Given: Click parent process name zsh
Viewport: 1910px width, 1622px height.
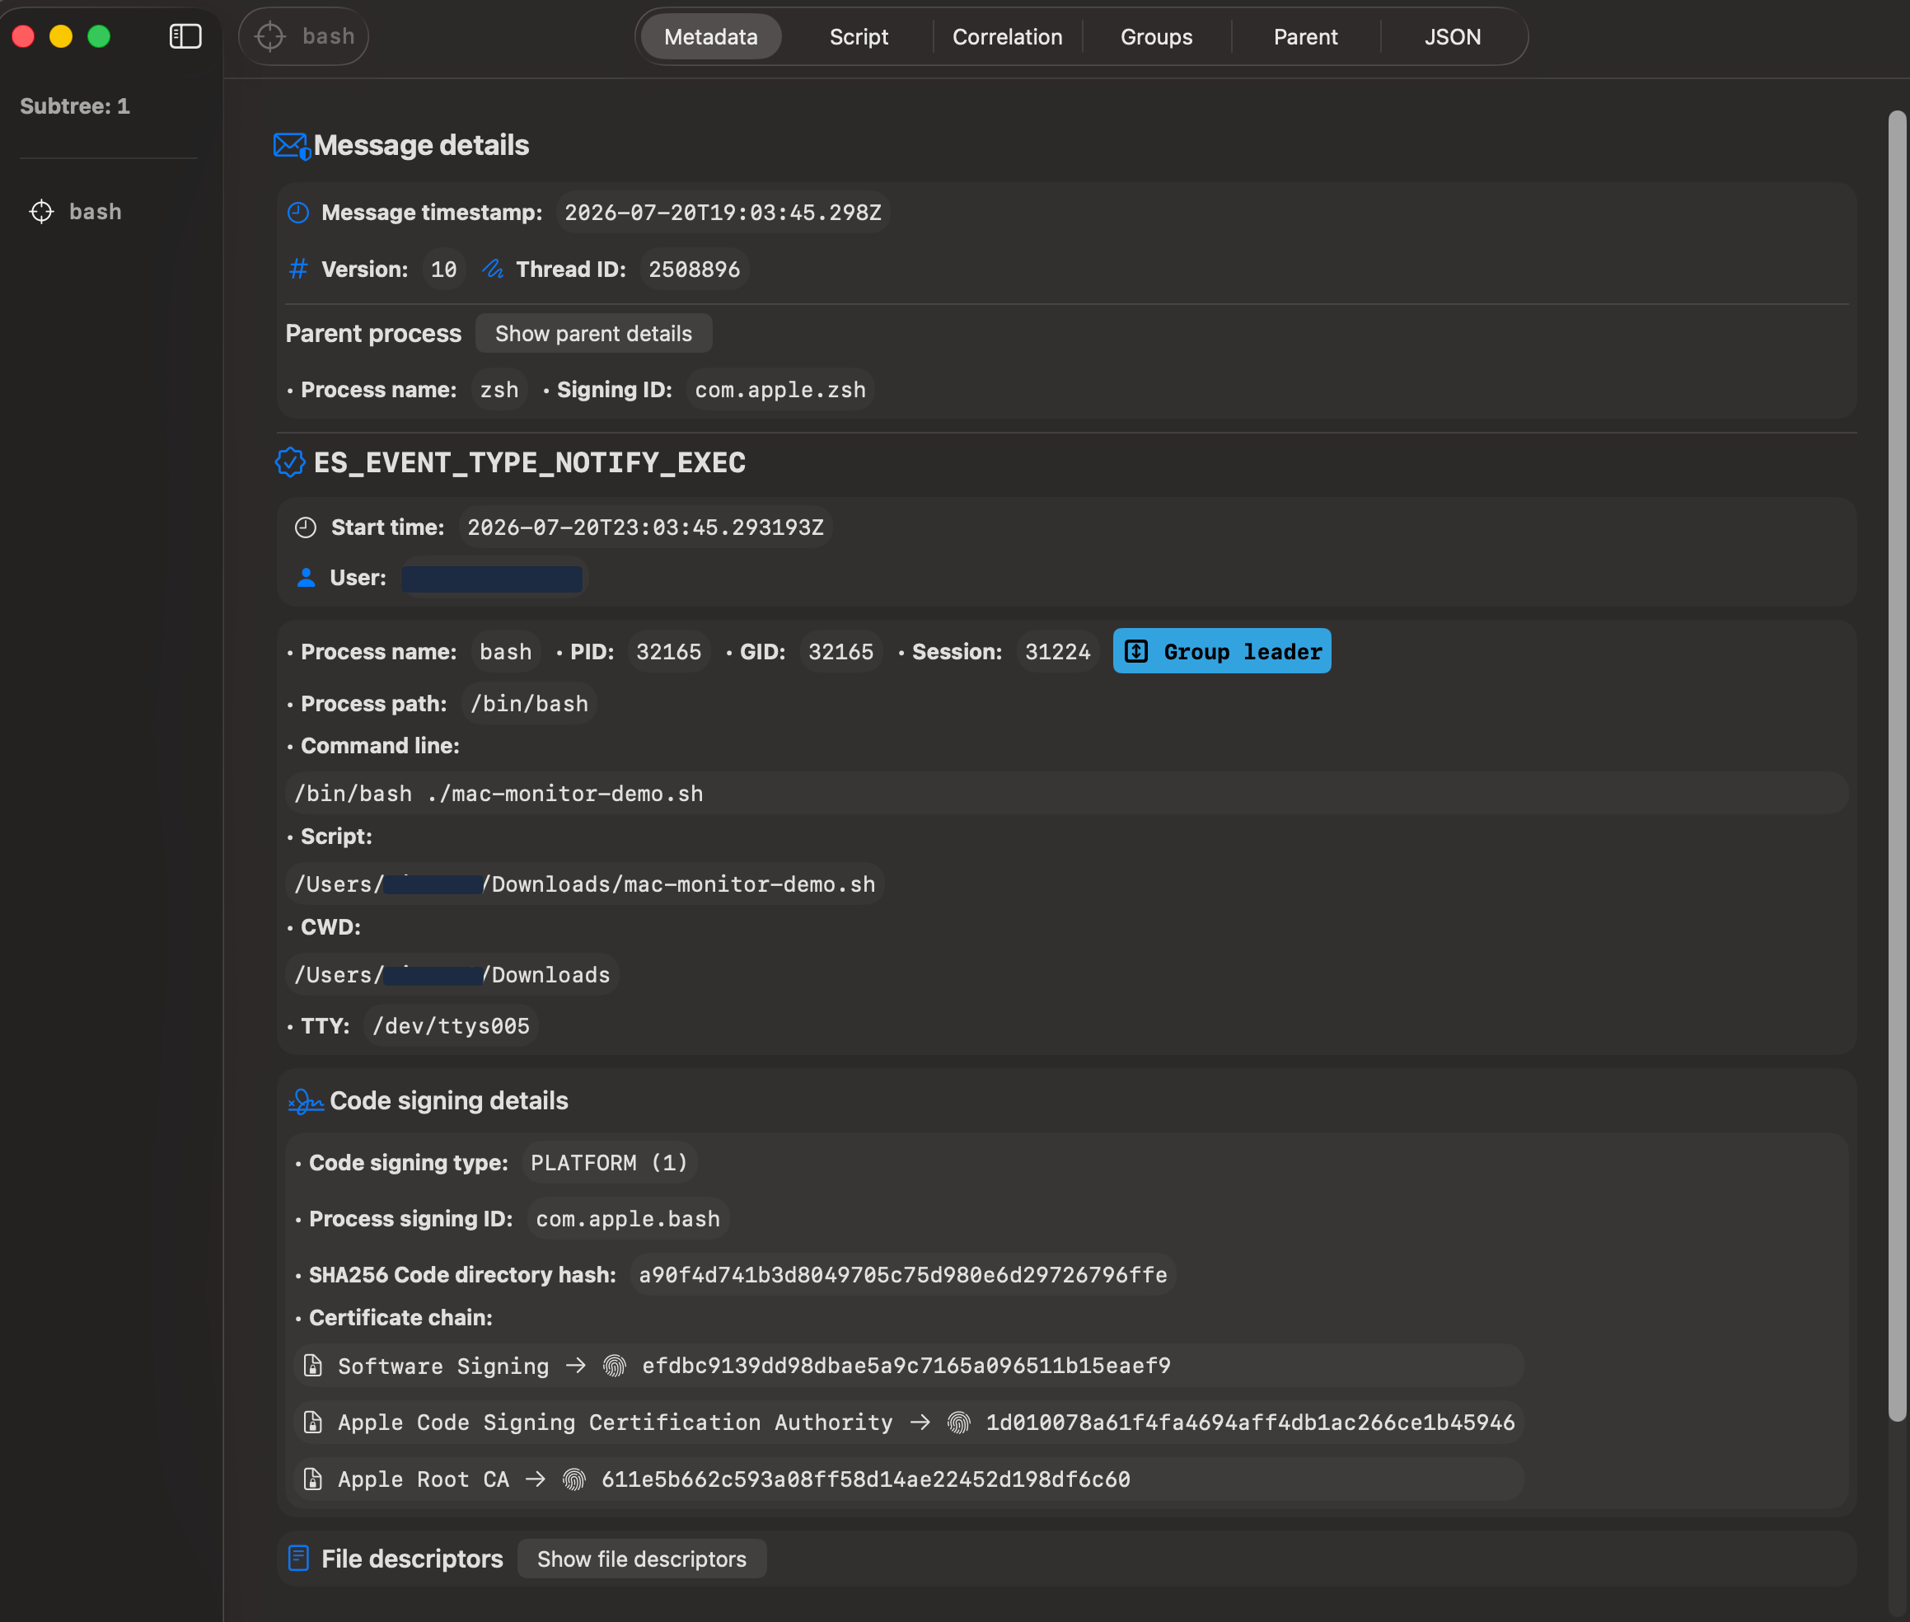Looking at the screenshot, I should 499,390.
